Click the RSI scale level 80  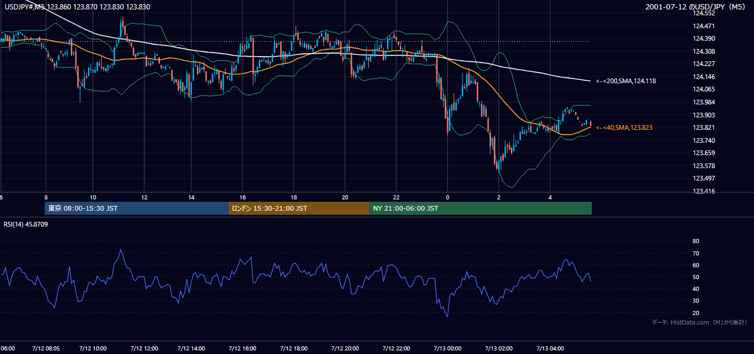click(696, 241)
